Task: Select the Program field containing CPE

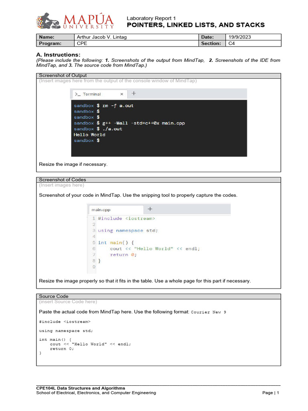Action: [x=136, y=43]
